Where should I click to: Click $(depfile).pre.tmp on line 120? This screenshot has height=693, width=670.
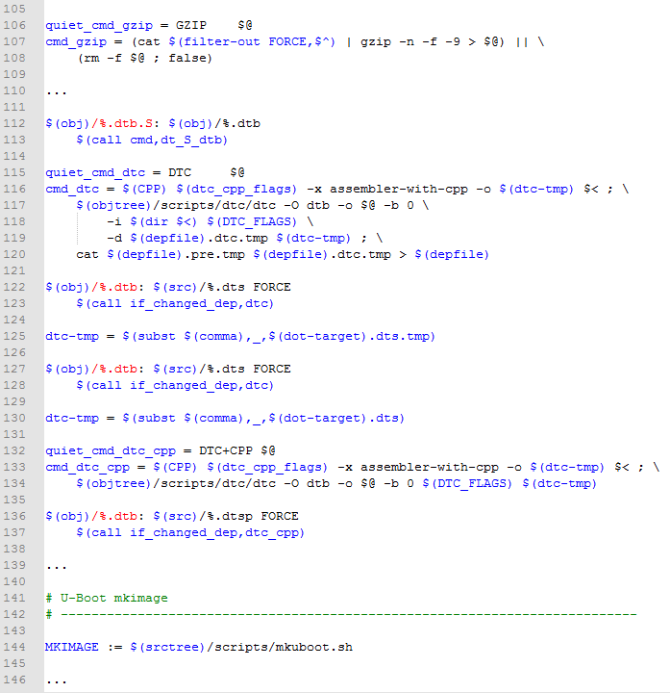(x=176, y=254)
